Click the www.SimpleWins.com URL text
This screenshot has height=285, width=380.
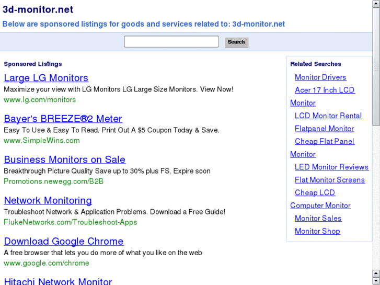42,141
